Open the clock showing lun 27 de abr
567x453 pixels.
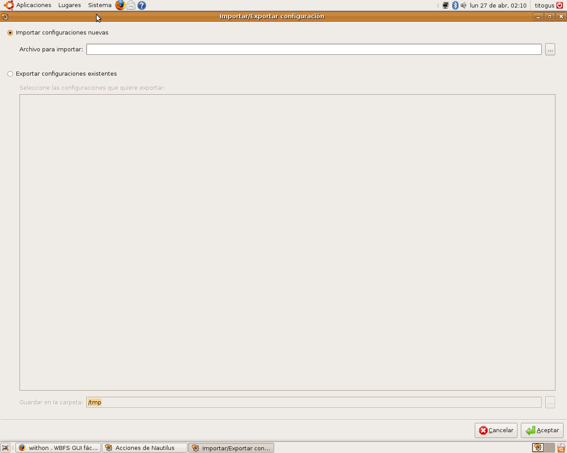point(498,5)
